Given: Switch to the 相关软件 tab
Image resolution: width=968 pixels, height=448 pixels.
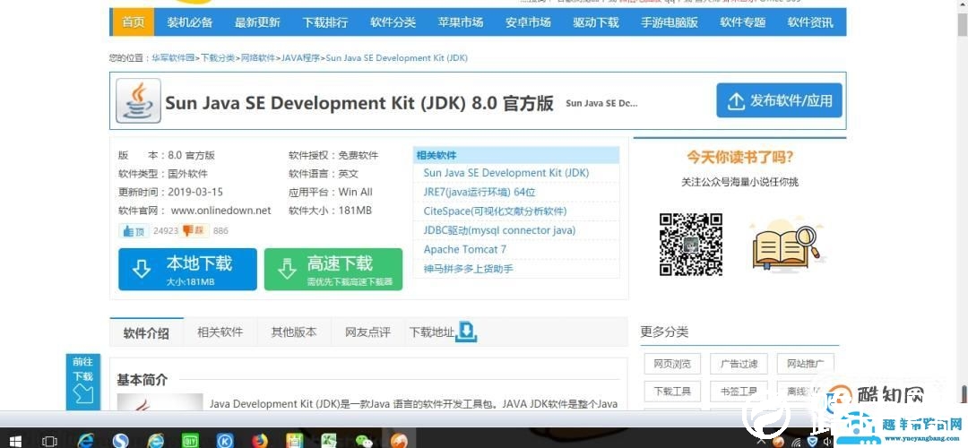Looking at the screenshot, I should pyautogui.click(x=220, y=332).
